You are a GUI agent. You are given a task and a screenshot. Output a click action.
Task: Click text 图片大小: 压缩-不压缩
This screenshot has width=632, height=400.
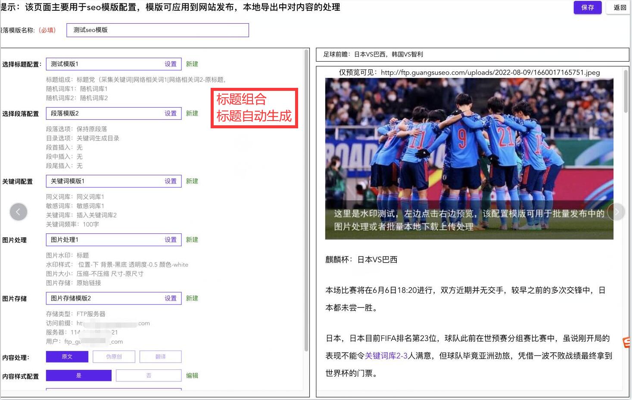[x=95, y=274]
